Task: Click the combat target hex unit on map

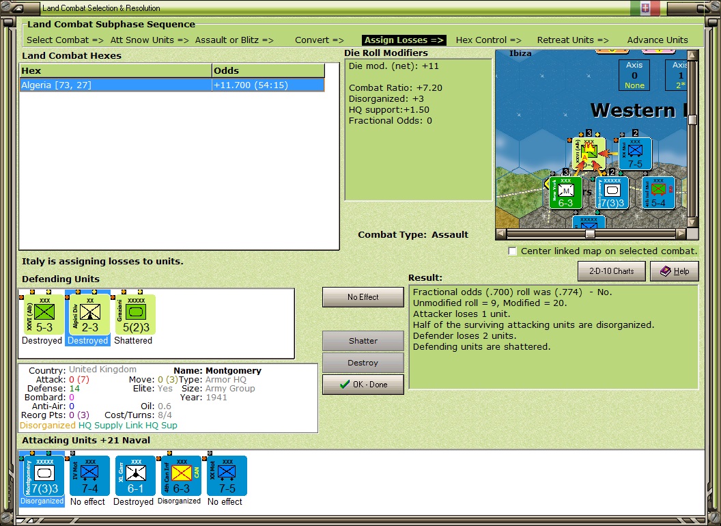Action: (589, 154)
